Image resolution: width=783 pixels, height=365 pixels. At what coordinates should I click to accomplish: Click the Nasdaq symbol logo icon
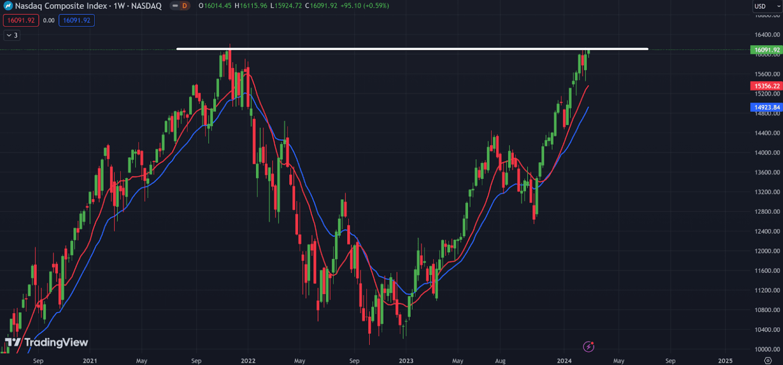[x=8, y=6]
